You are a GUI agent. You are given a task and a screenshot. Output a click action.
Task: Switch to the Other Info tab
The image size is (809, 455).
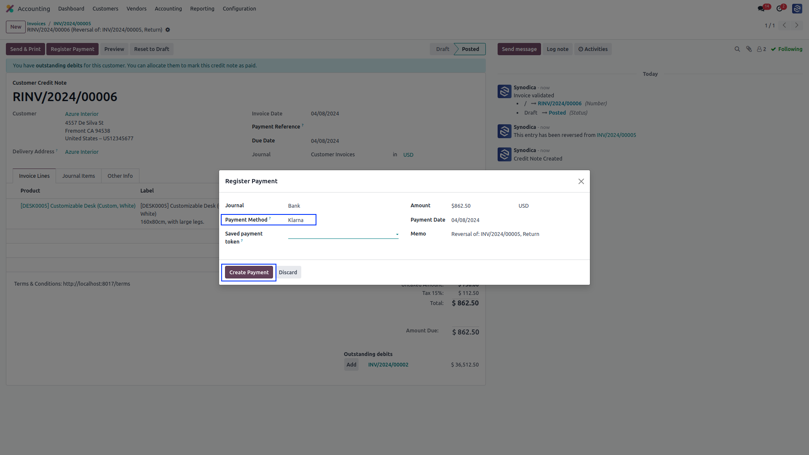pyautogui.click(x=120, y=176)
